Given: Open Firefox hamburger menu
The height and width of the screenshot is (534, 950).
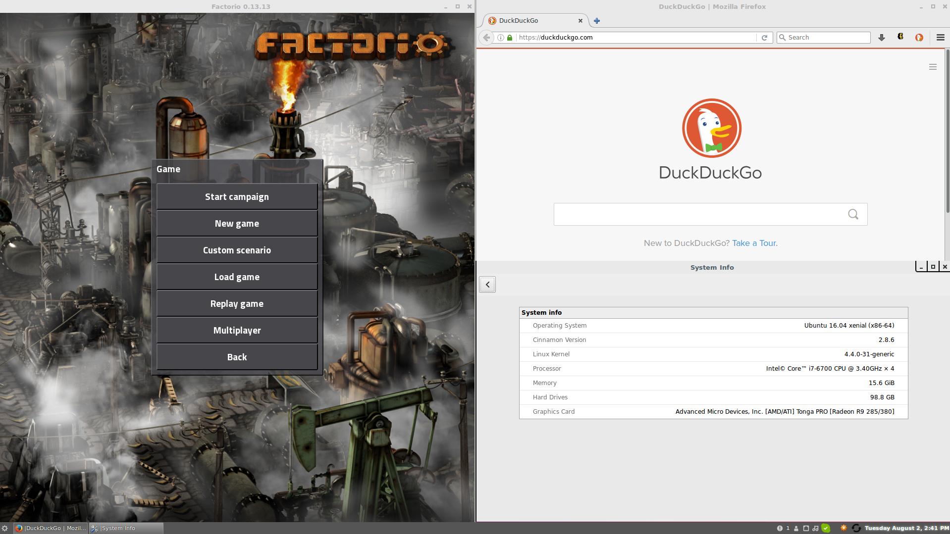Looking at the screenshot, I should 940,38.
